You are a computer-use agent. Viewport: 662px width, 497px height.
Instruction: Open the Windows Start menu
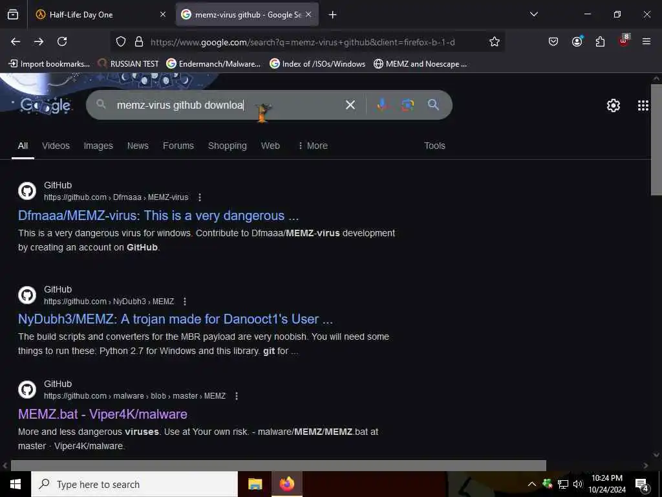(16, 484)
